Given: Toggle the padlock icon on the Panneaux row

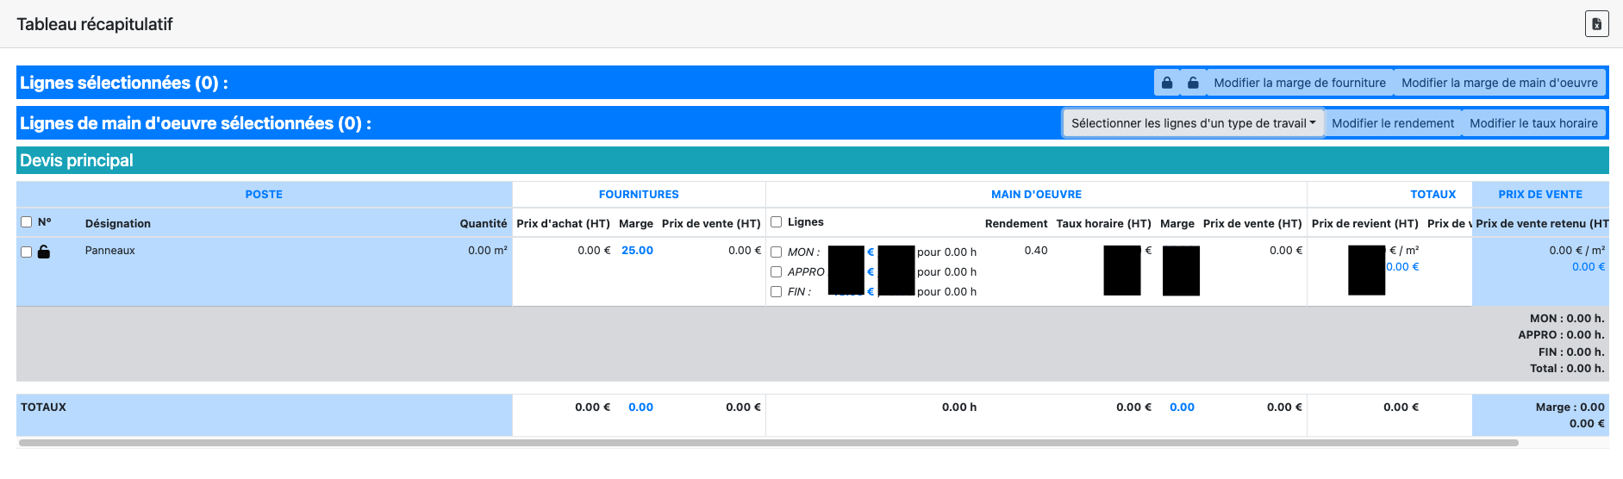Looking at the screenshot, I should pos(44,252).
